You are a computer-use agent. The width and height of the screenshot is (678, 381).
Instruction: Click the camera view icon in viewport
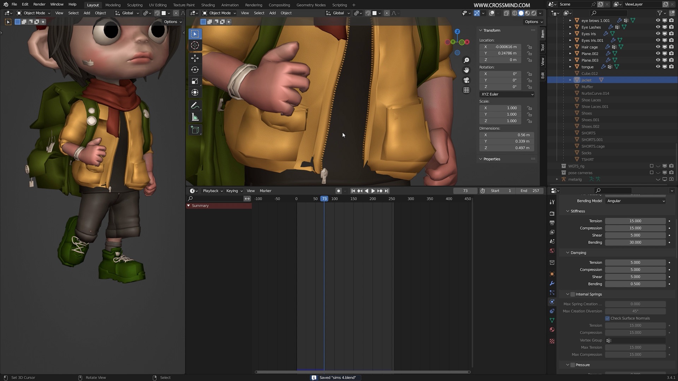(466, 80)
